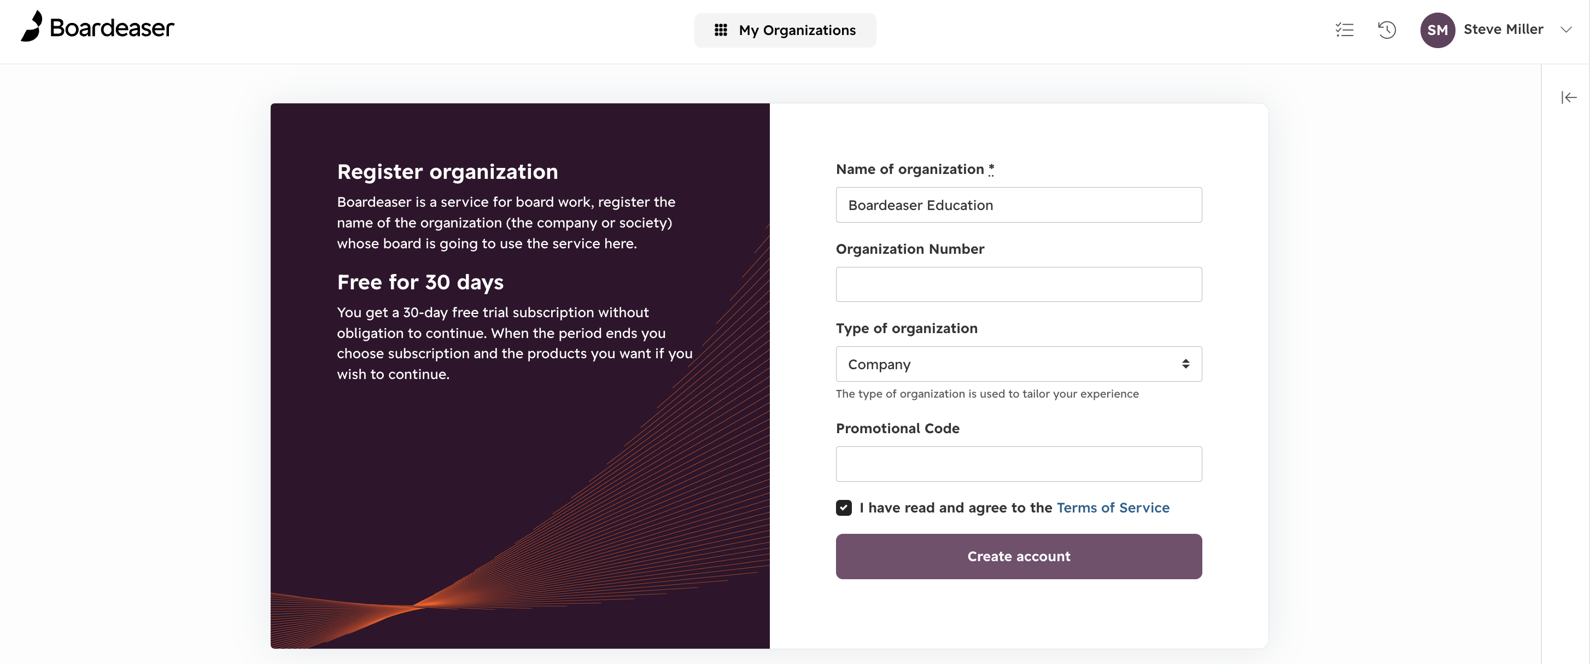Click the Create account button
Image resolution: width=1590 pixels, height=664 pixels.
click(1019, 557)
